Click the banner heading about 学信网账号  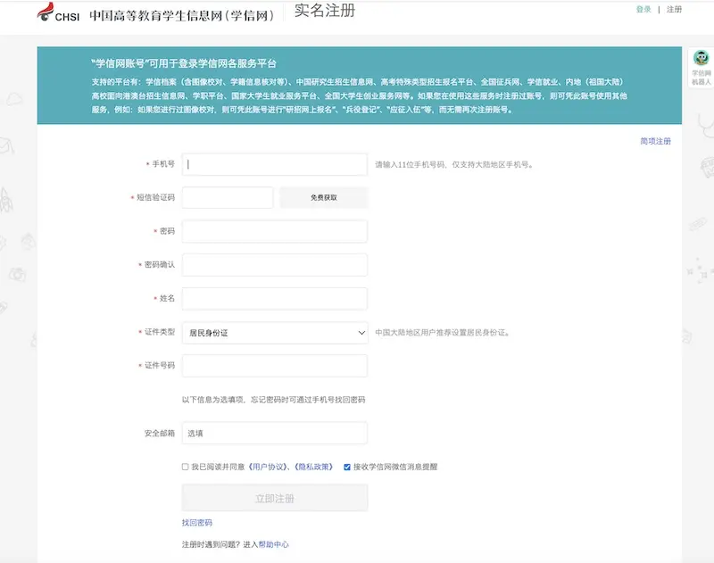(184, 63)
